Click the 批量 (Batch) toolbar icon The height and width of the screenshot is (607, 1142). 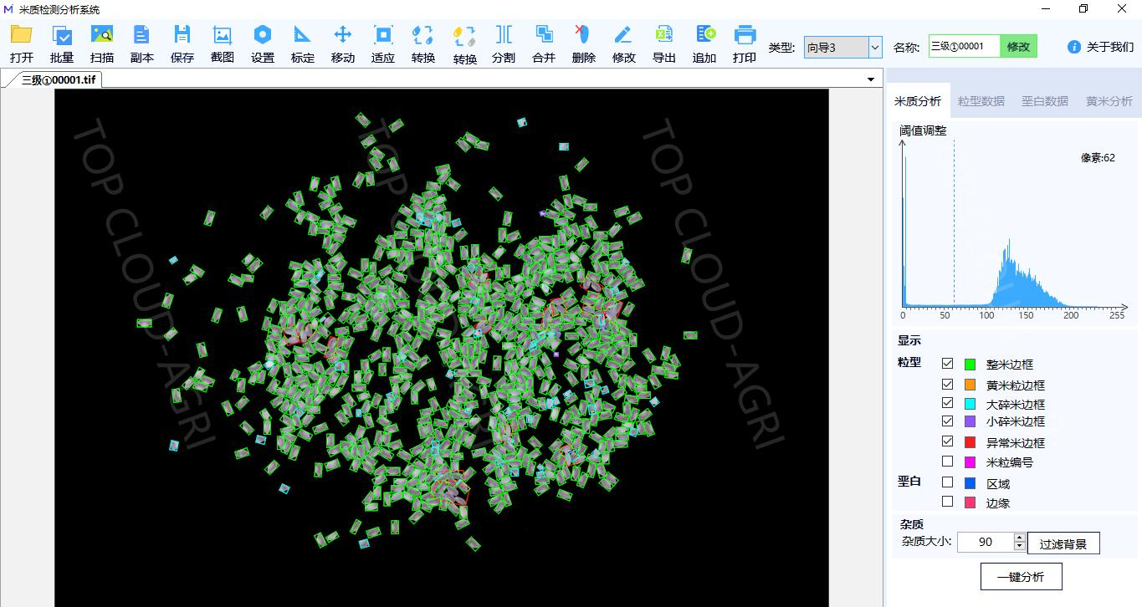[x=62, y=35]
